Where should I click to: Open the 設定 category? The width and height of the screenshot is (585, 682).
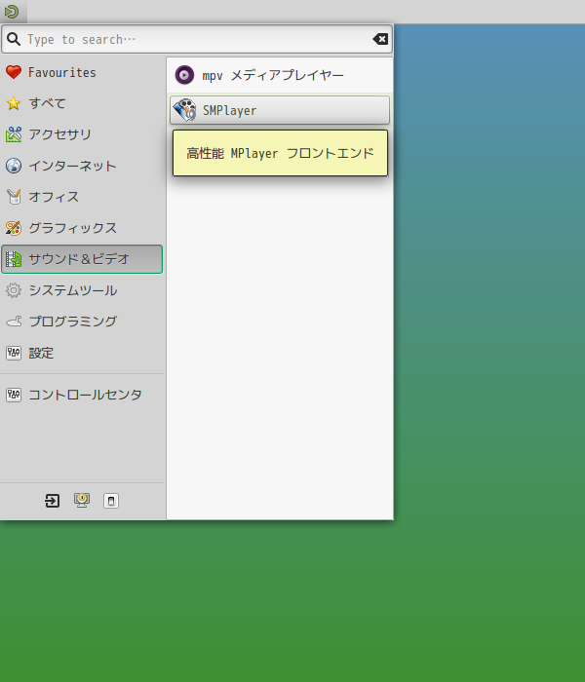click(82, 353)
